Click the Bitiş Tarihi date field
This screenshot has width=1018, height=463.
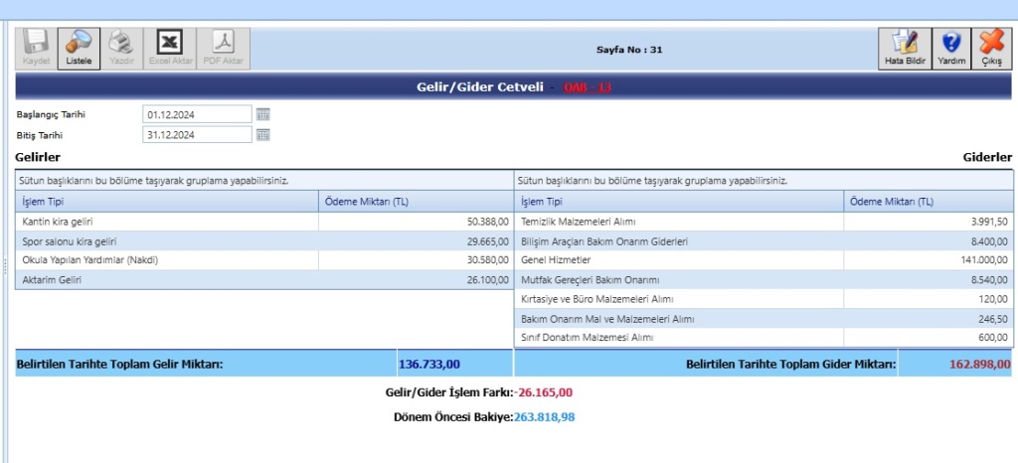coord(197,134)
